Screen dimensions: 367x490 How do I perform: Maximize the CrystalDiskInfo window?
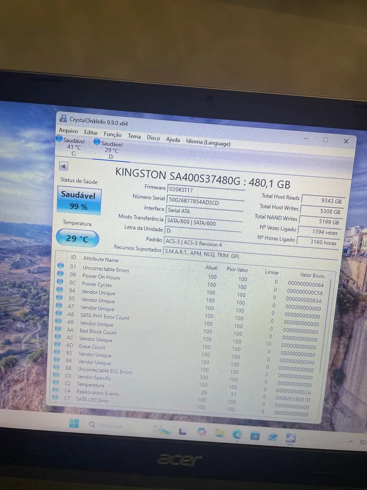326,139
